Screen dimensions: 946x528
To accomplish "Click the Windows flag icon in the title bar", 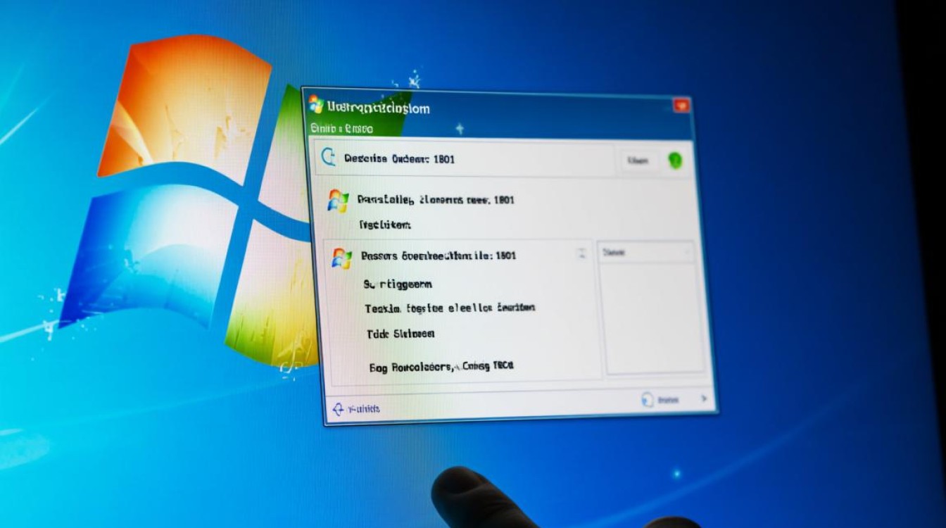I will tap(316, 105).
